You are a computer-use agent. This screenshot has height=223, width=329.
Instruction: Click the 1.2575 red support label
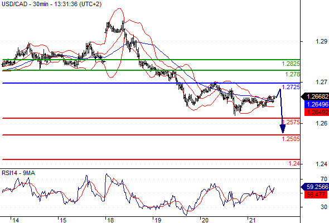(x=291, y=122)
